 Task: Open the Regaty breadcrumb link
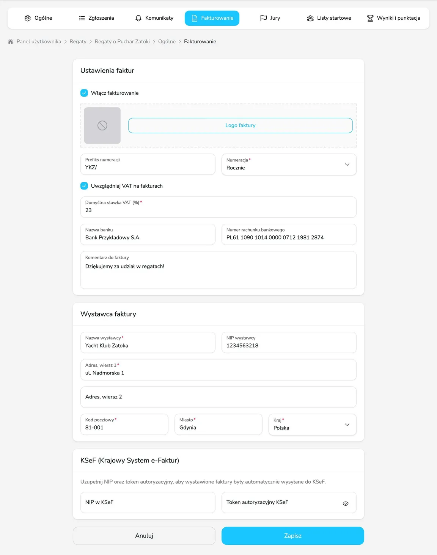tap(78, 42)
